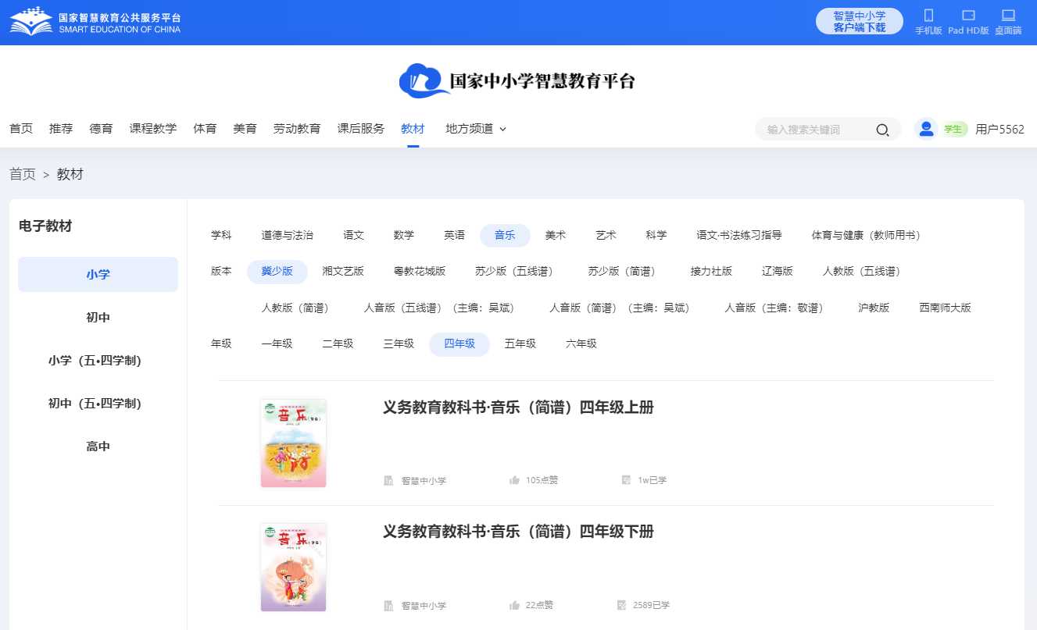Image resolution: width=1037 pixels, height=630 pixels.
Task: Click the thumbs-up icon beside 22点赞
Action: point(514,605)
